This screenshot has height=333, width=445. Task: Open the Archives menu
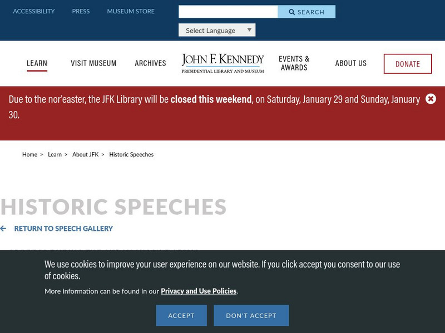[x=150, y=63]
